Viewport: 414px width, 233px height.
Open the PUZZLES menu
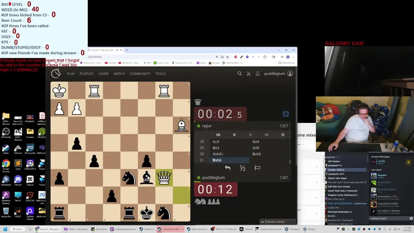tap(86, 74)
